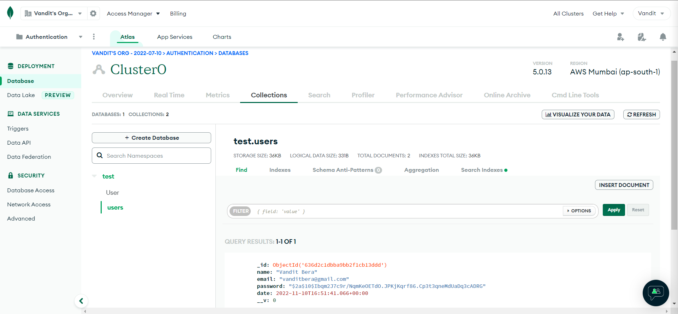Screen dimensions: 678x314
Task: Click the invite user icon
Action: point(620,37)
